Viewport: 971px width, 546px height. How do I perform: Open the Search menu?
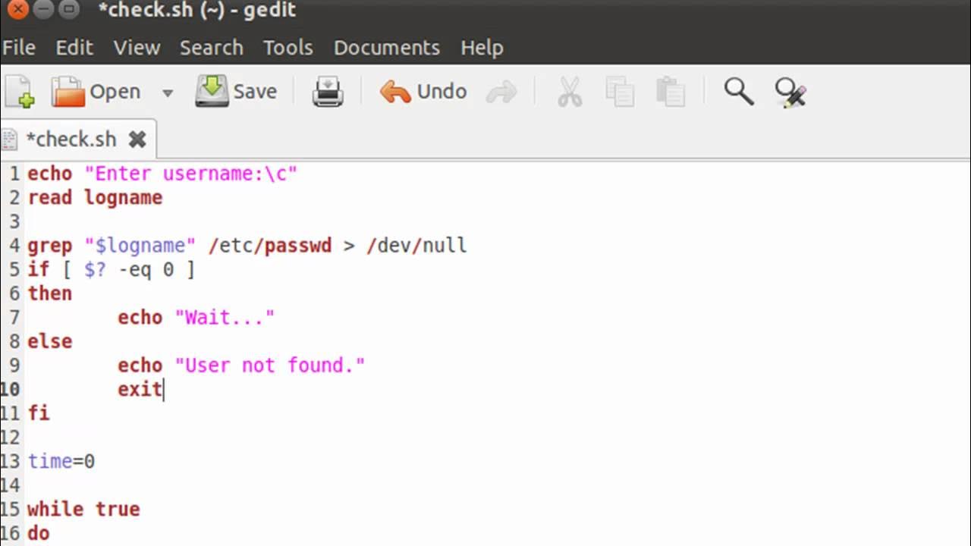[211, 47]
